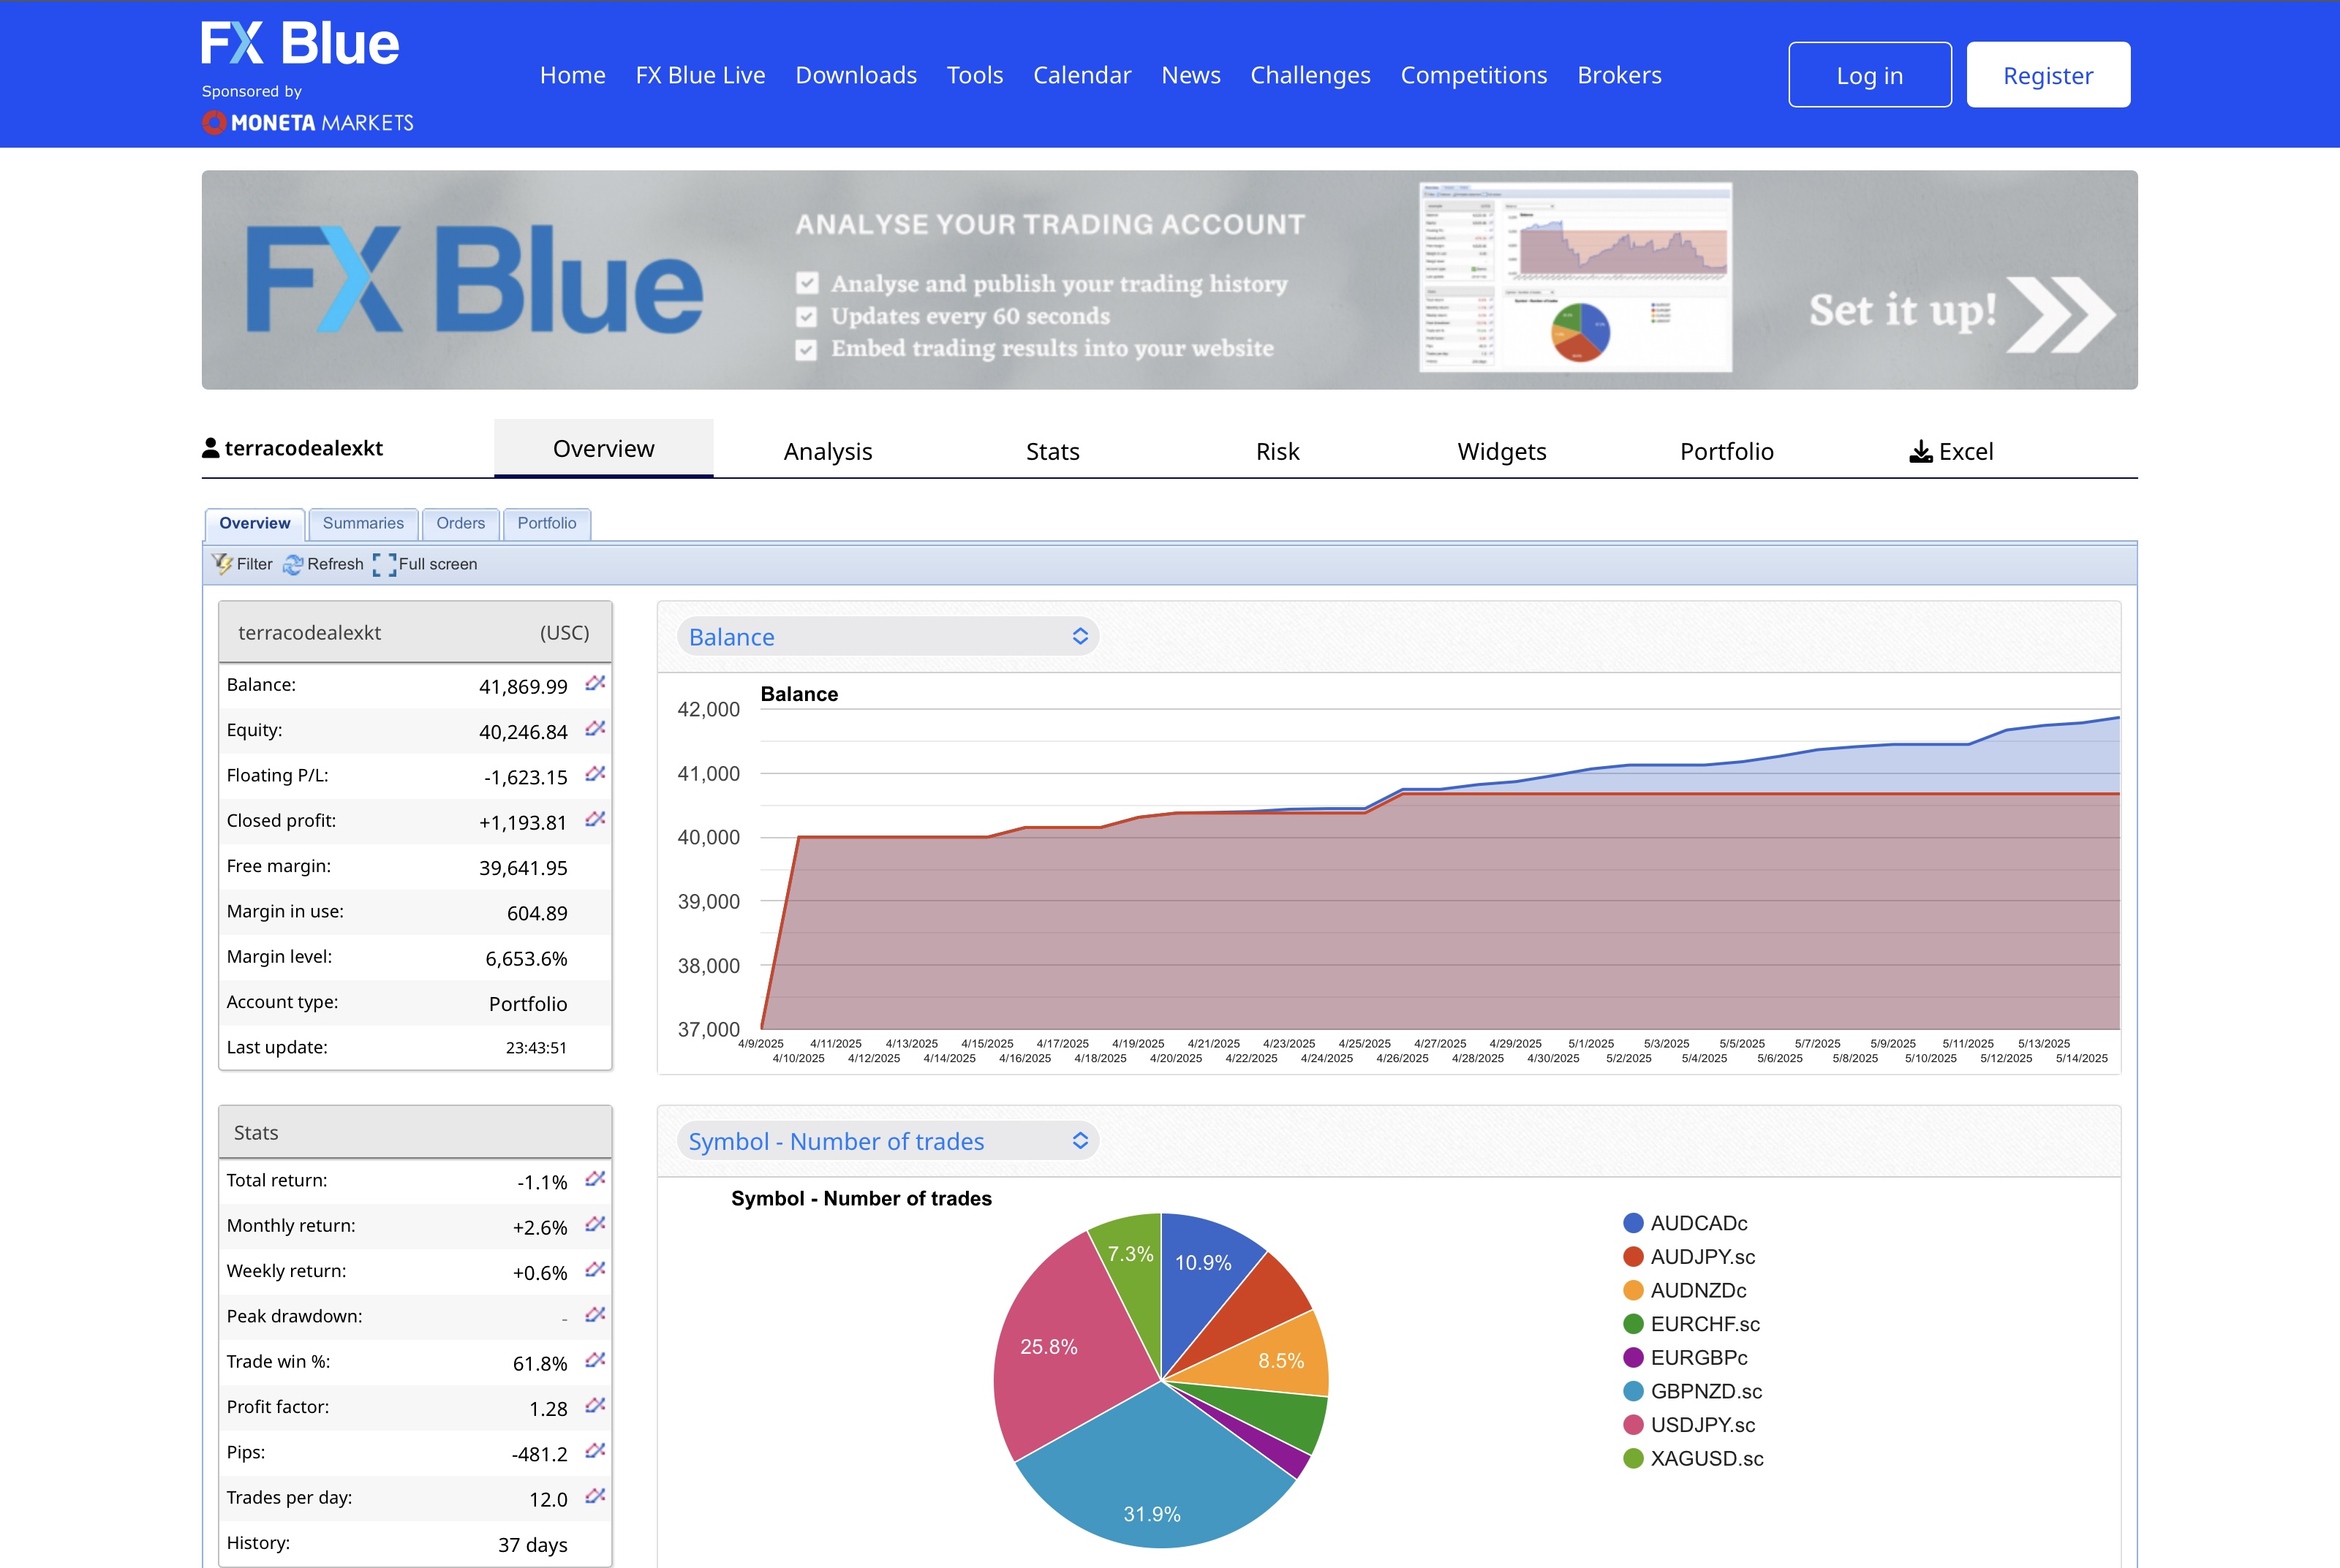The width and height of the screenshot is (2340, 1568).
Task: Click the FX Blue analyse account banner
Action: 1169,280
